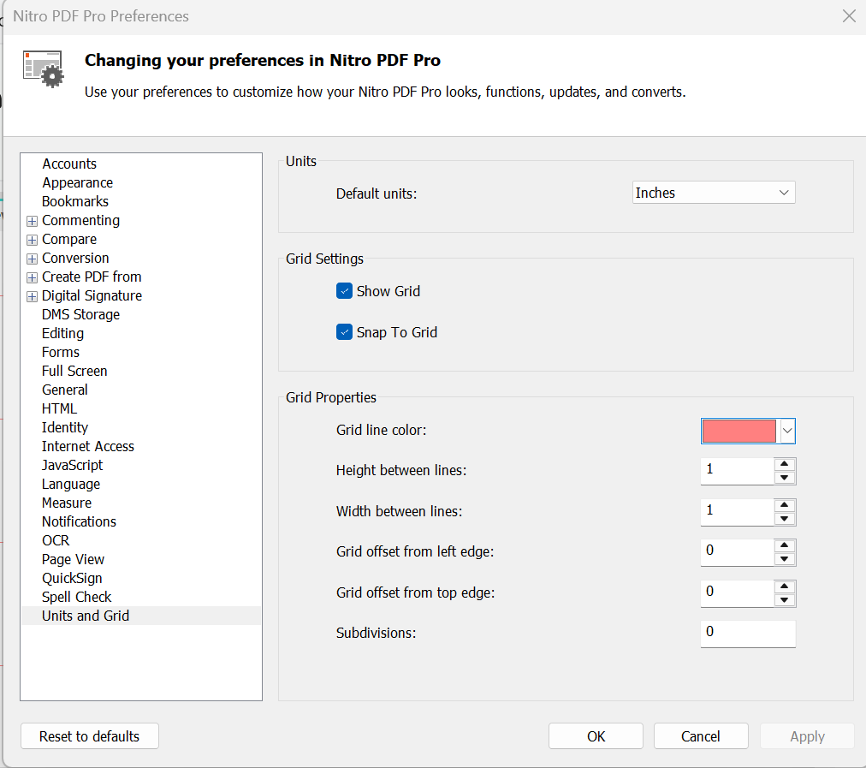Open Internet Access preferences
Viewport: 866px width, 768px height.
(x=88, y=446)
